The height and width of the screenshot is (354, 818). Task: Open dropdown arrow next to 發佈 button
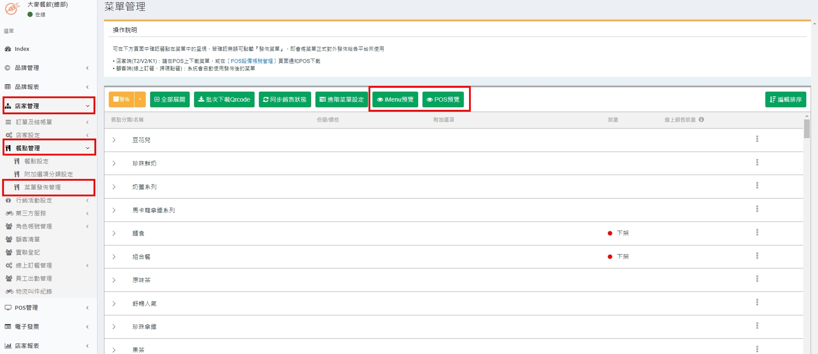[140, 99]
